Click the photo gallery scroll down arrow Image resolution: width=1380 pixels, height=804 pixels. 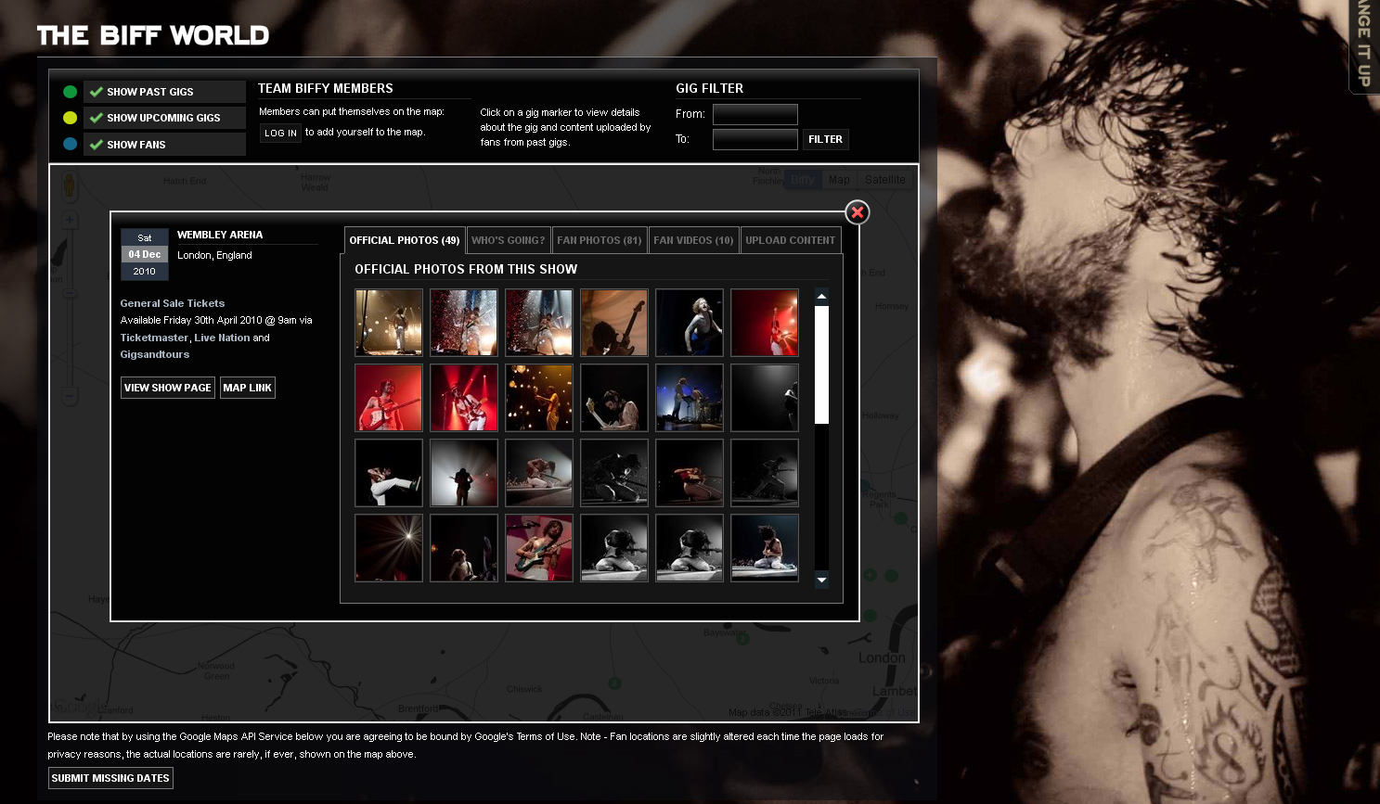(x=821, y=580)
